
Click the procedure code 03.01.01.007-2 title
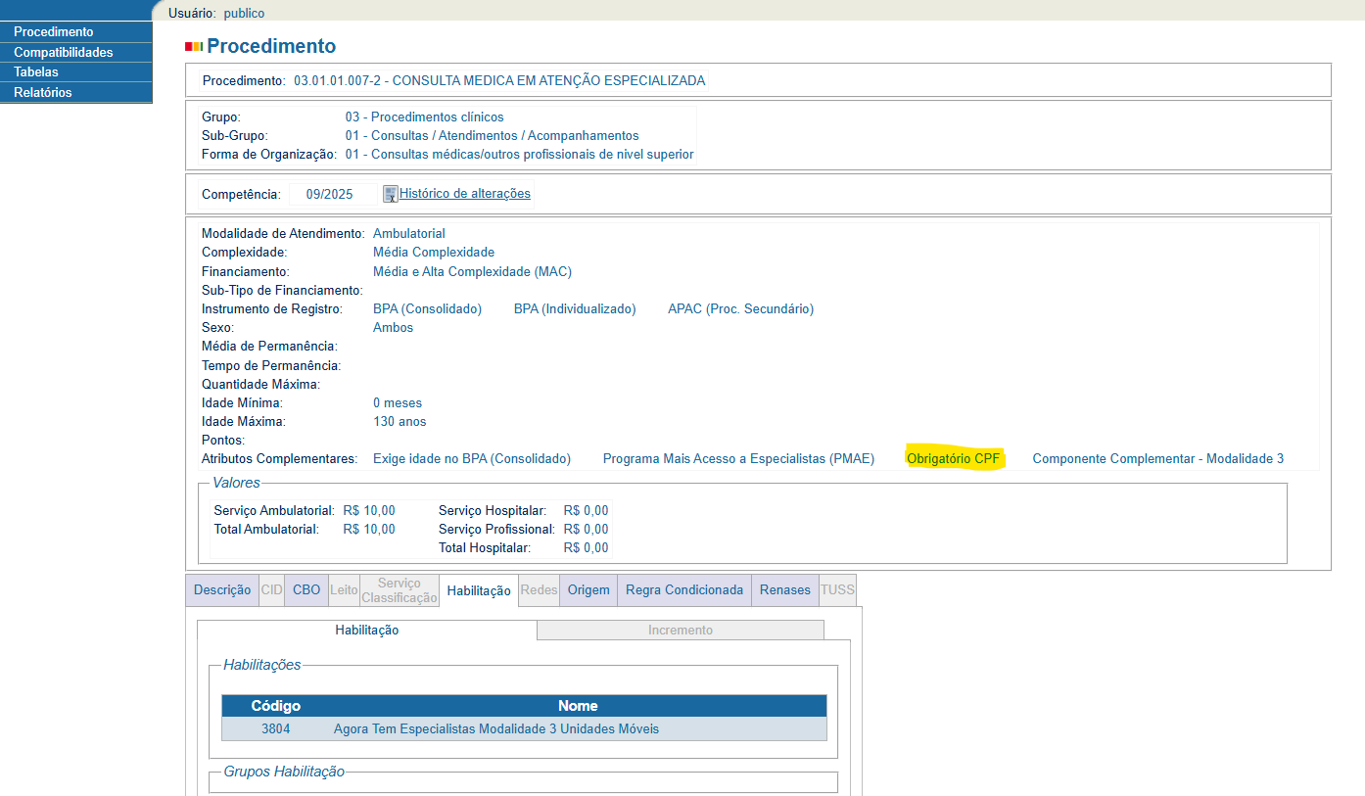tap(499, 81)
